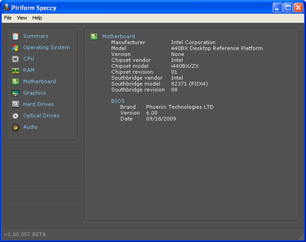Viewport: 306px width, 242px height.
Task: Click the RAM memory stick icon
Action: [x=15, y=70]
